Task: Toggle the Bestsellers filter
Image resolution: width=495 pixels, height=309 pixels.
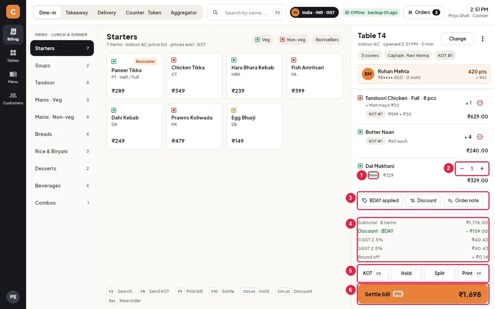Action: 327,40
